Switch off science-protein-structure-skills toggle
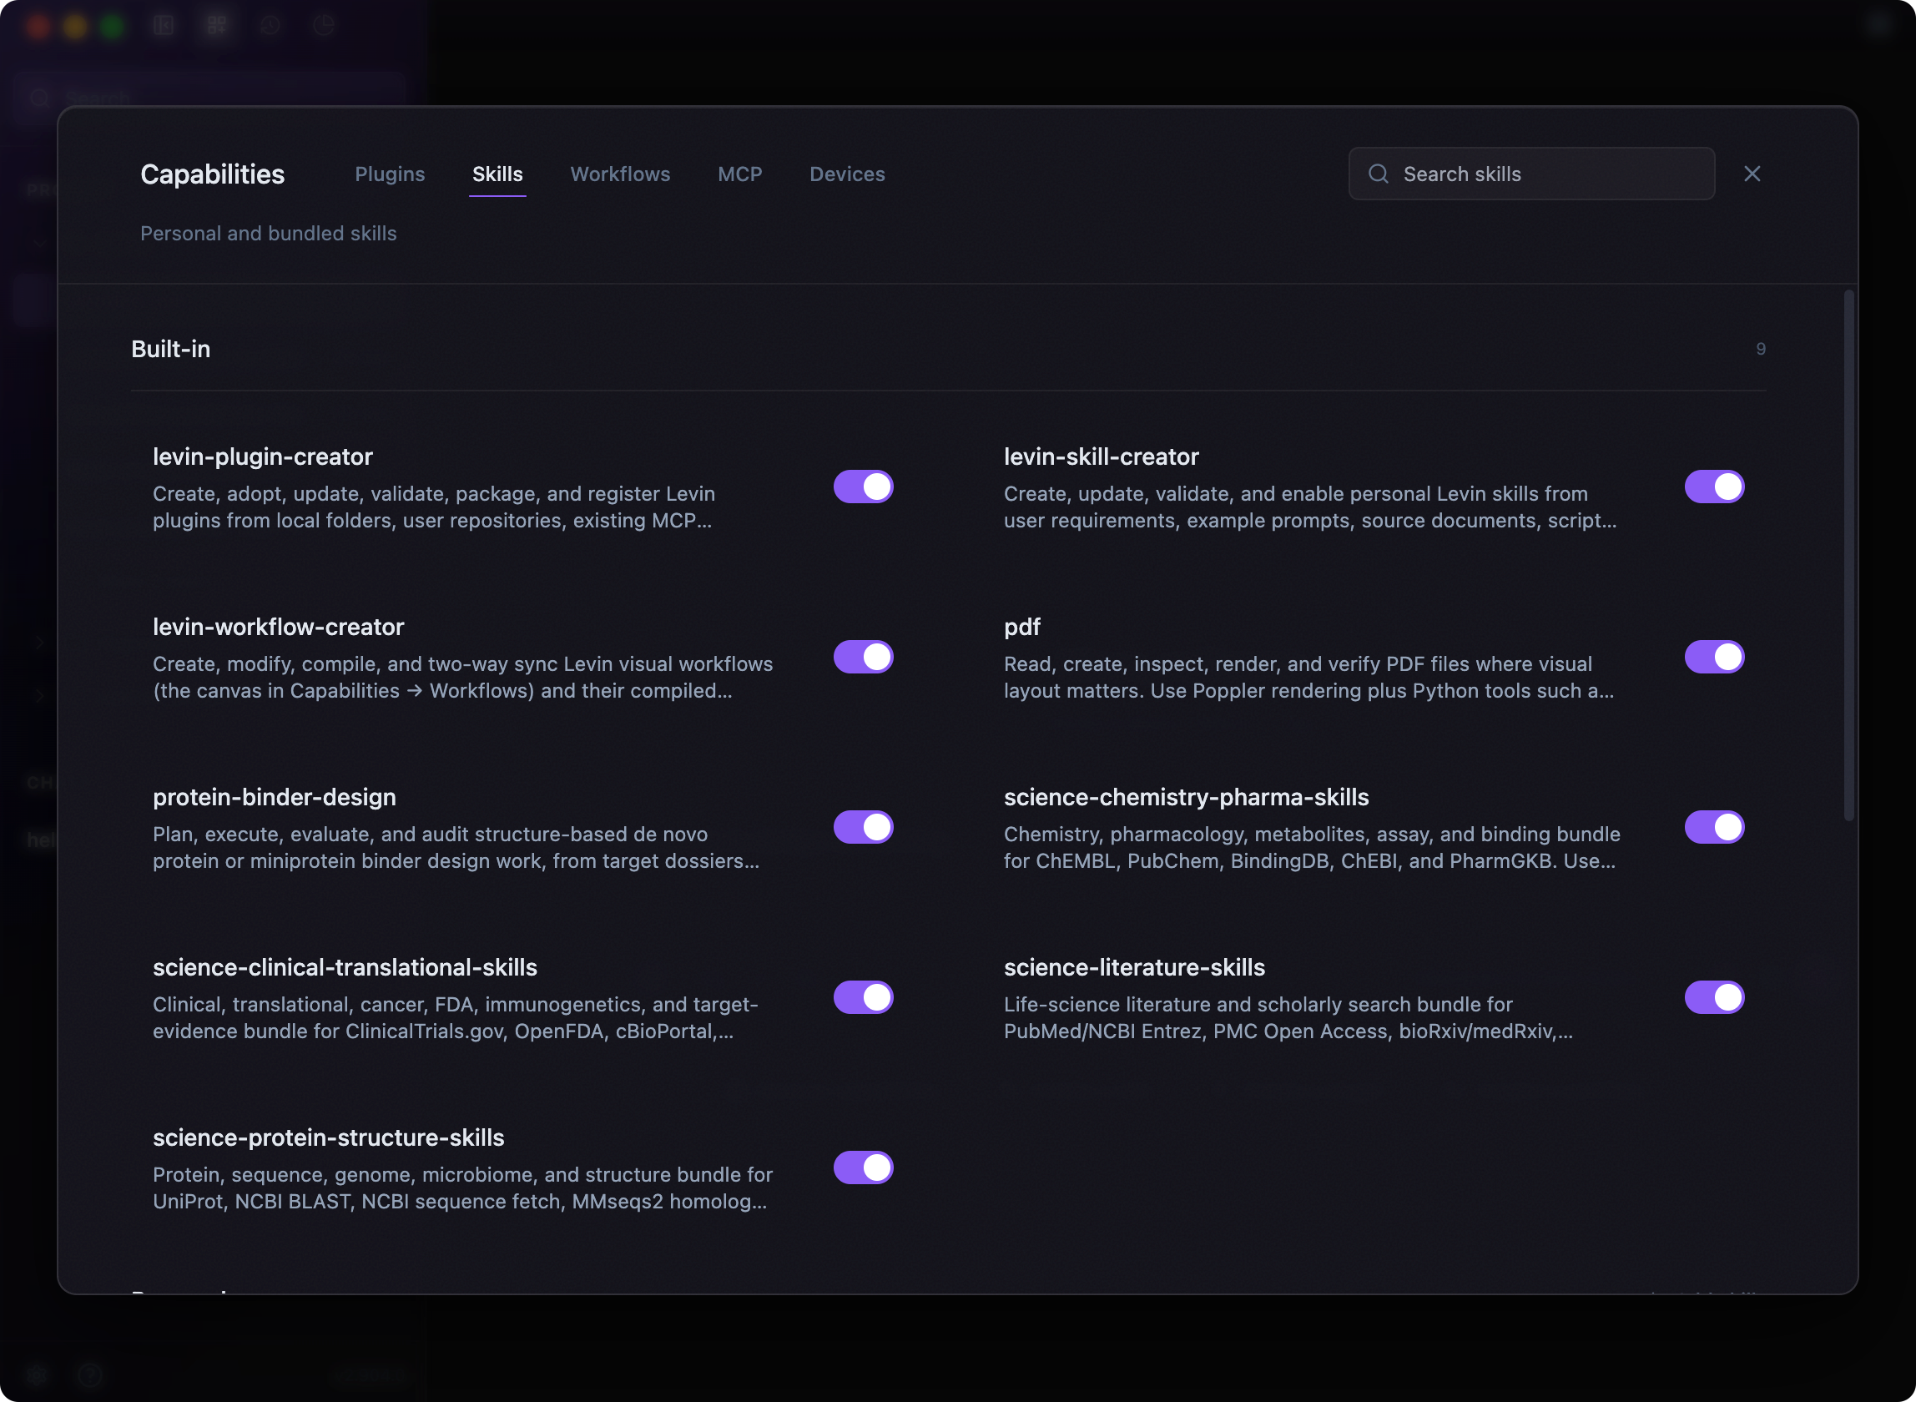The image size is (1916, 1402). [x=863, y=1167]
